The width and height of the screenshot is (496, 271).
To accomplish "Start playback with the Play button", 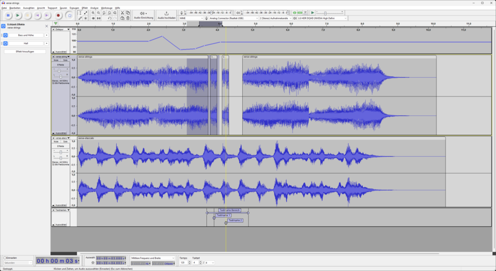I will click(18, 15).
